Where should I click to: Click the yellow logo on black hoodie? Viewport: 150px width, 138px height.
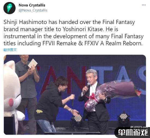[x=39, y=111]
